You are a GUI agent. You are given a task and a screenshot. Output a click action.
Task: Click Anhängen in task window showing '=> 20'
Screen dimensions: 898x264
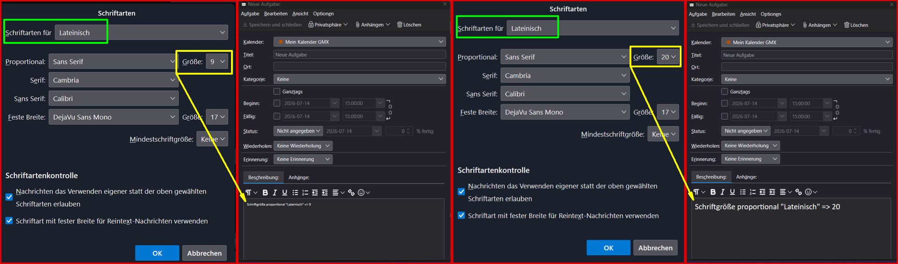click(819, 25)
